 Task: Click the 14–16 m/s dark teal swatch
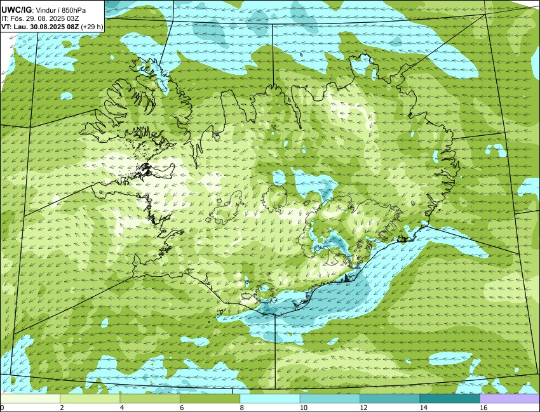point(450,399)
